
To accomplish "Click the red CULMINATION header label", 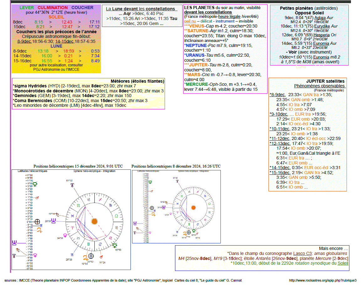I will pyautogui.click(x=53, y=8).
